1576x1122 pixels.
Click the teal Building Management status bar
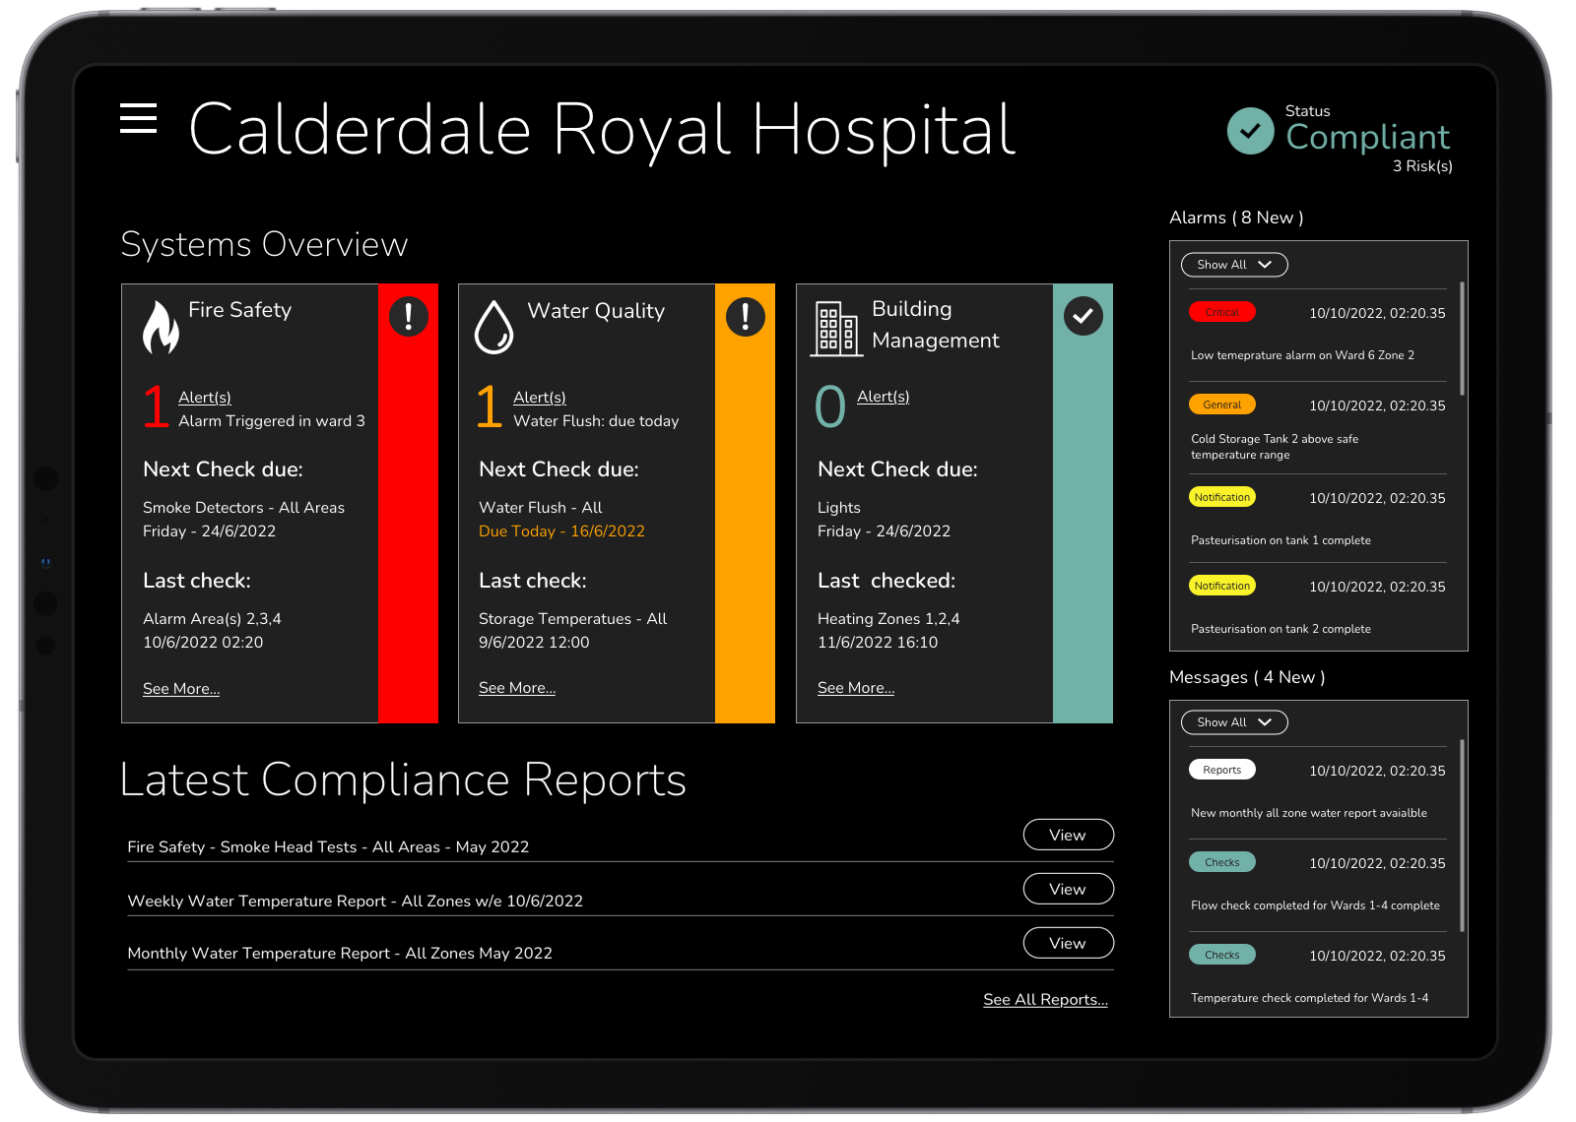pos(1083,504)
